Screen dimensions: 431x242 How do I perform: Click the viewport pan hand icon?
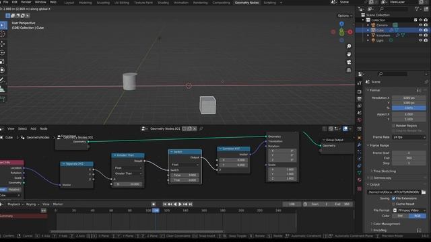(349, 54)
